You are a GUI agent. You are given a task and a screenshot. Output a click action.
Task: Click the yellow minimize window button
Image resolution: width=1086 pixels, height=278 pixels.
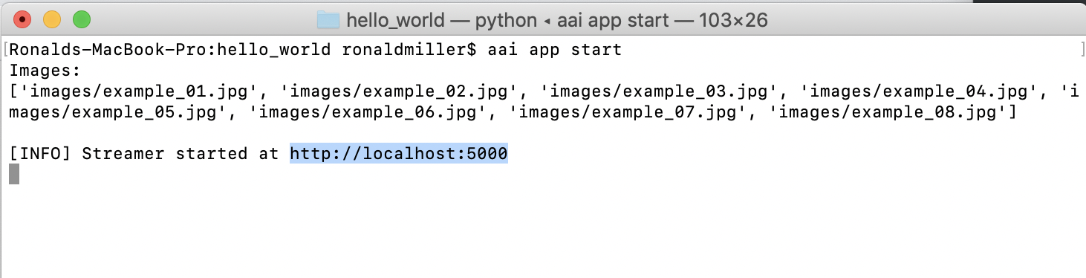pyautogui.click(x=53, y=19)
